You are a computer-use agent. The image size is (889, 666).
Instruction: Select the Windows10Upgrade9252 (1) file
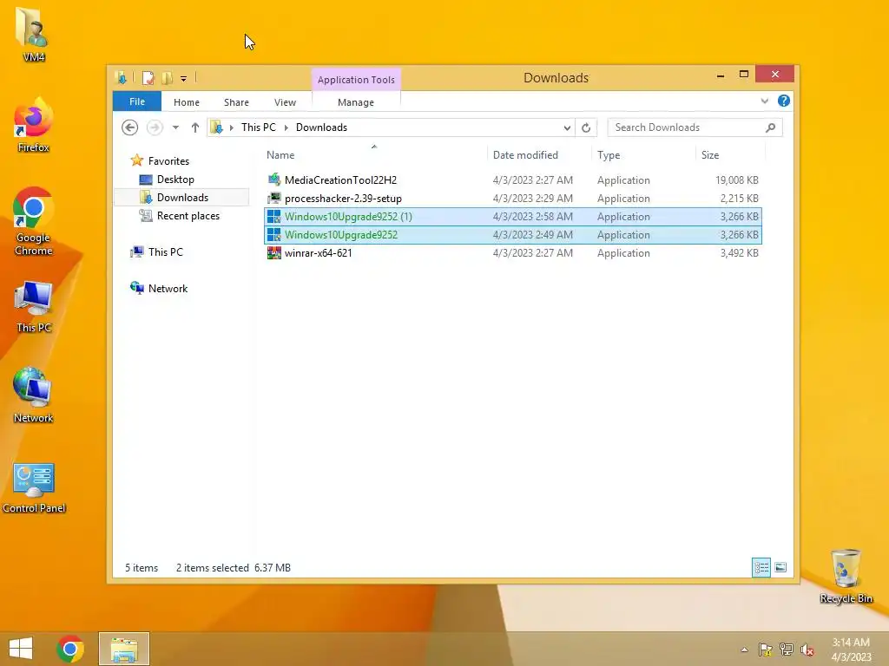(512, 216)
